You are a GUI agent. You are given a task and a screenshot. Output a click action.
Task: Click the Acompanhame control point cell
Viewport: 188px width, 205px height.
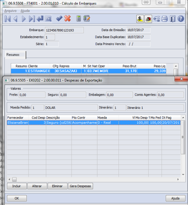coord(84,123)
